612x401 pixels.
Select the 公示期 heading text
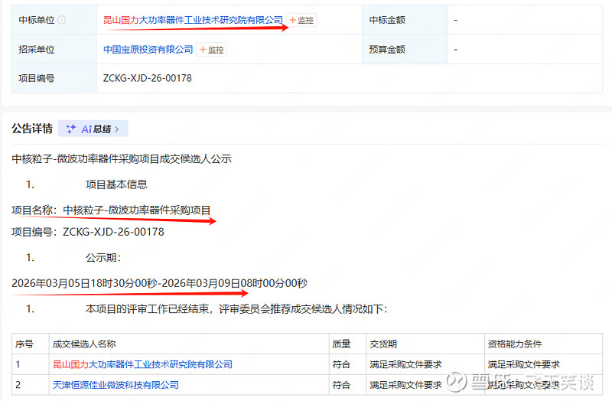point(103,258)
